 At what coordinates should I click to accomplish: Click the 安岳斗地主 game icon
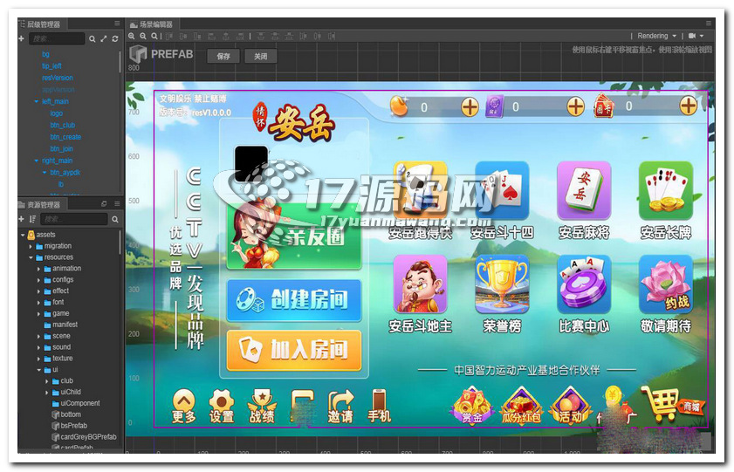point(421,284)
